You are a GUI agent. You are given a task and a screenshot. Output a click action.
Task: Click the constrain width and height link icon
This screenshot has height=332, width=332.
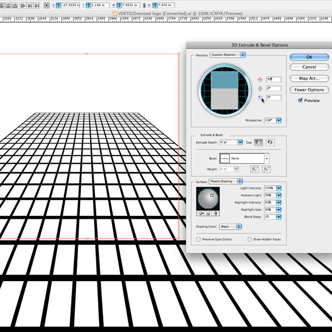click(144, 6)
